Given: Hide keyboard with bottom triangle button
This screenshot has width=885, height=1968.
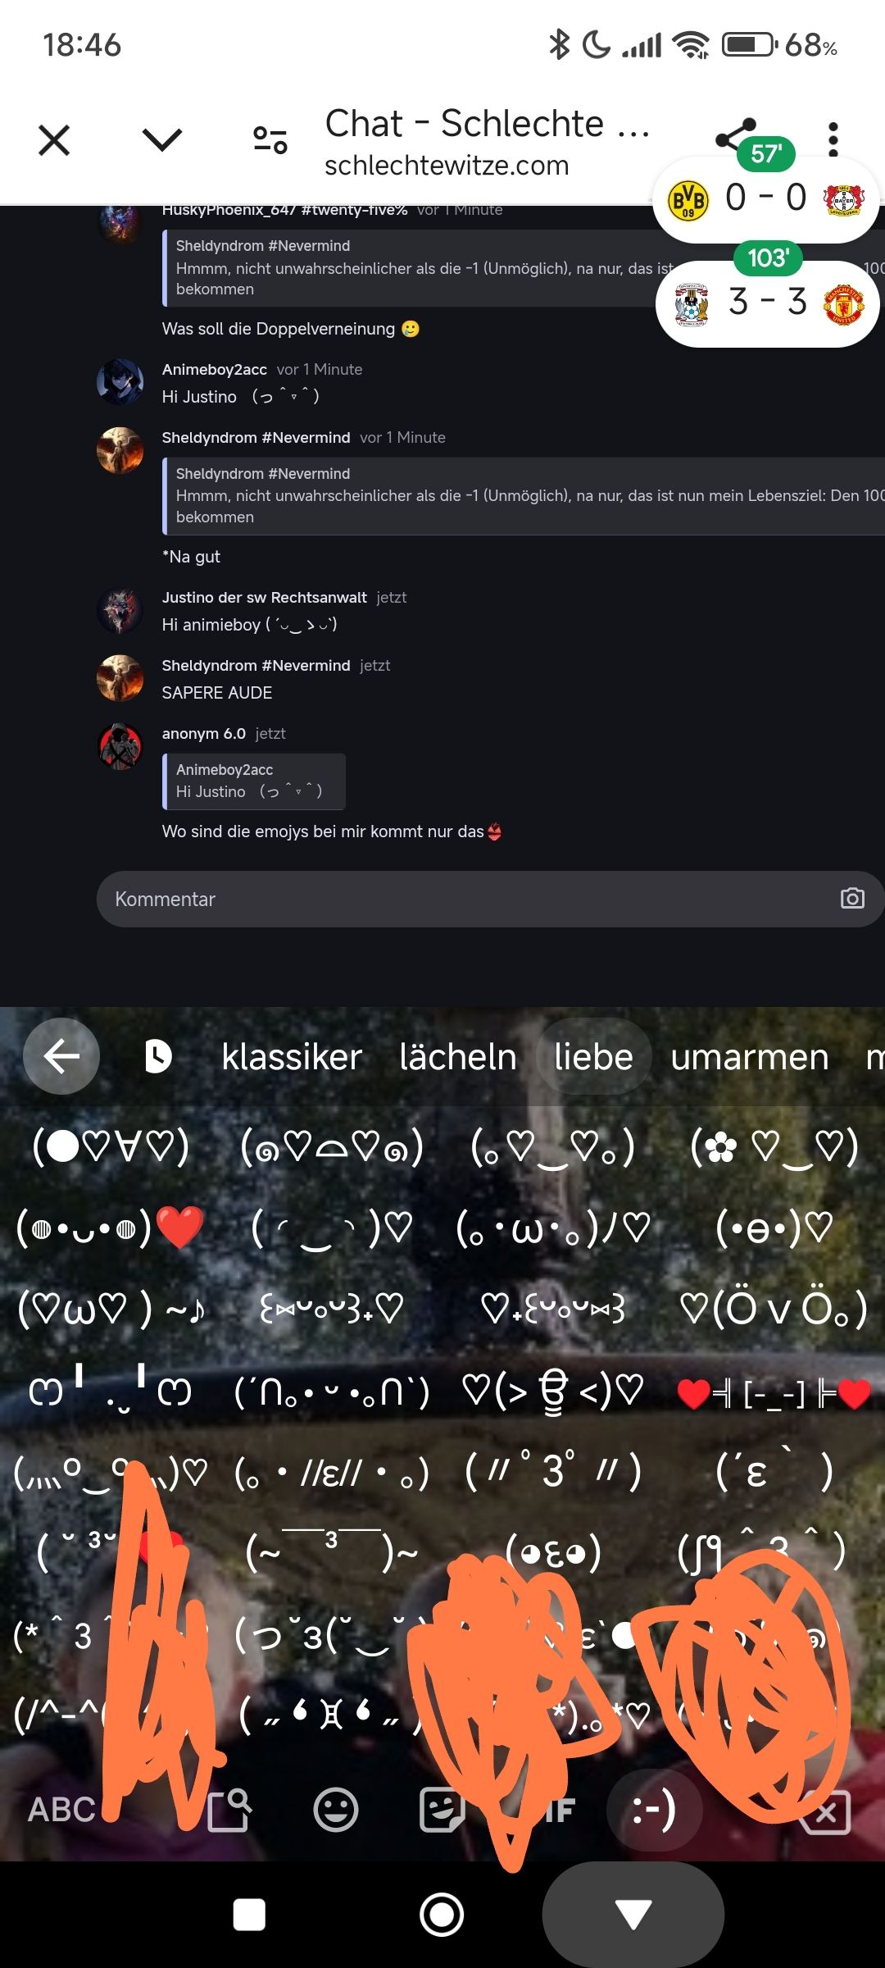Looking at the screenshot, I should [x=633, y=1916].
